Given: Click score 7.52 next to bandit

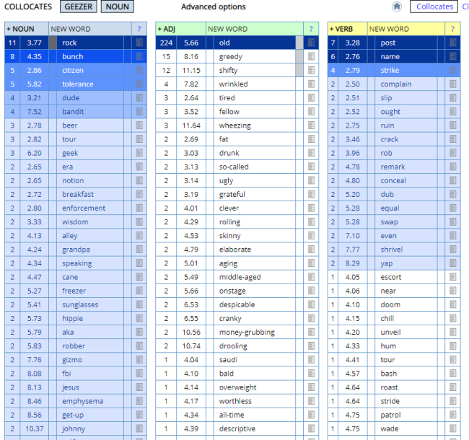Looking at the screenshot, I should coord(34,112).
